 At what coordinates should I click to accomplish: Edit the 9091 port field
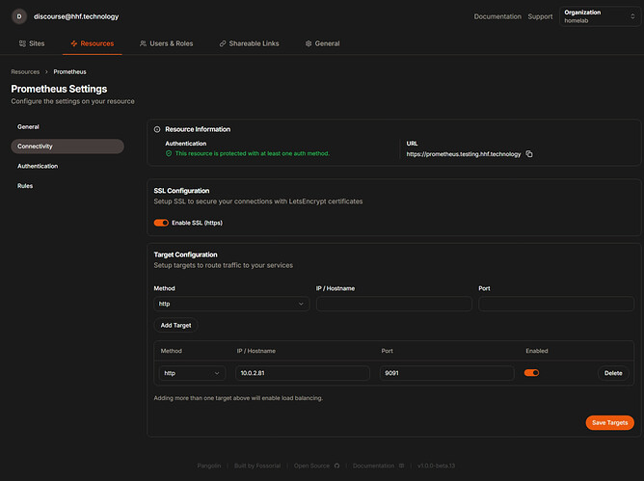click(447, 373)
